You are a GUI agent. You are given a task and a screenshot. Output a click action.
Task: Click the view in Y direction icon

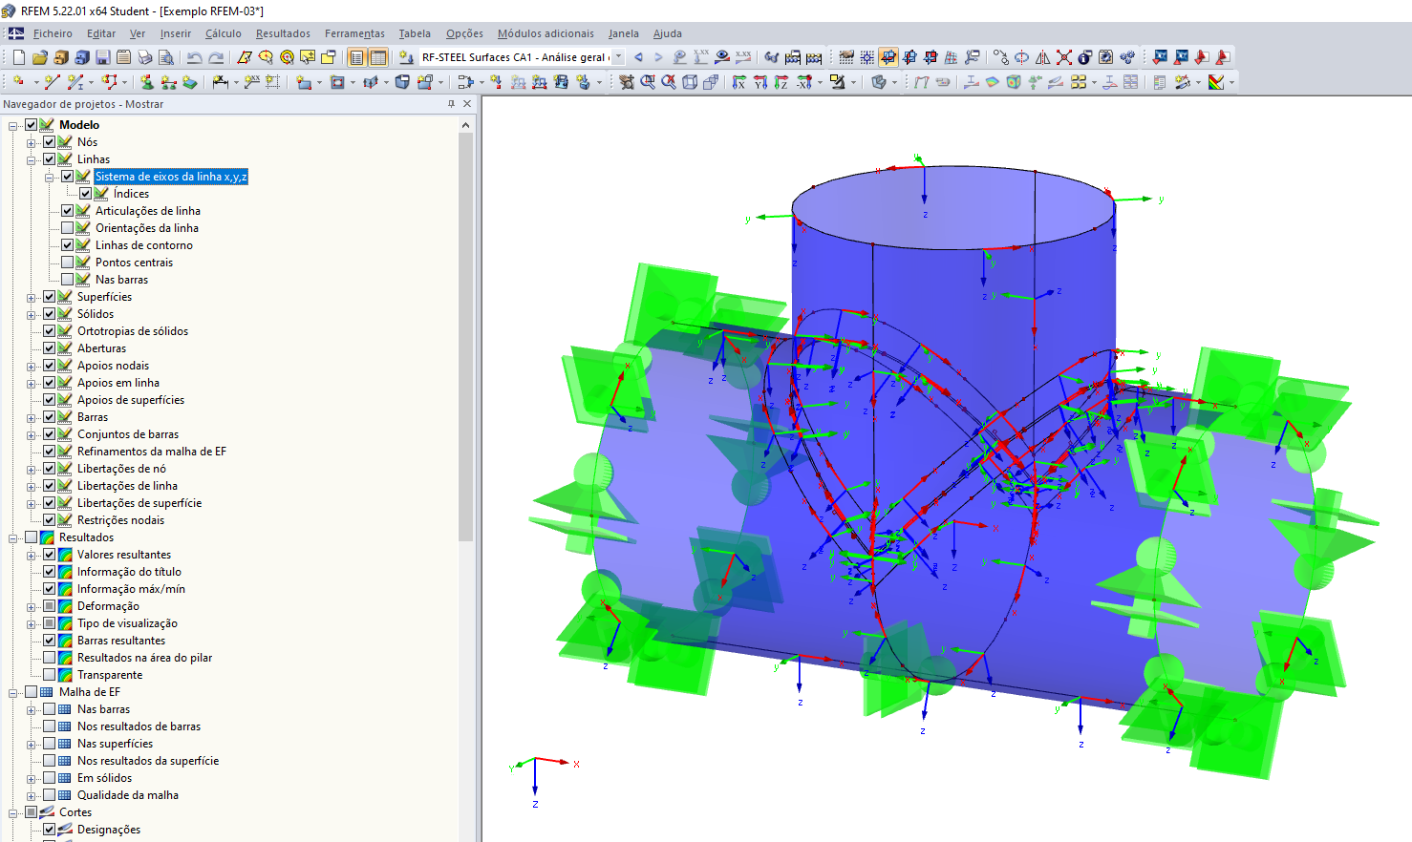click(760, 82)
